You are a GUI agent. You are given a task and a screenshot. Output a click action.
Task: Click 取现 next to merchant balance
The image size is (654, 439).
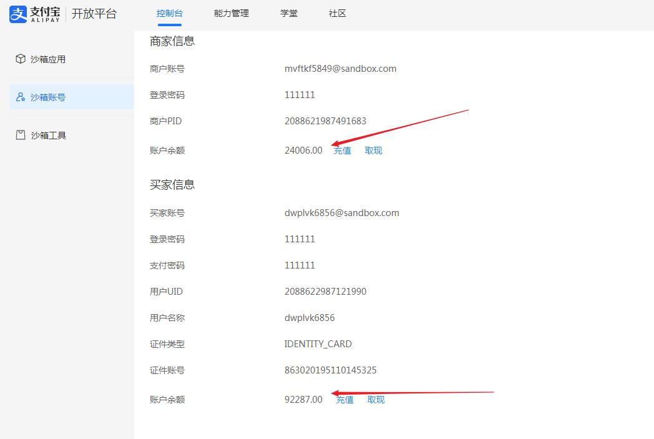point(373,150)
